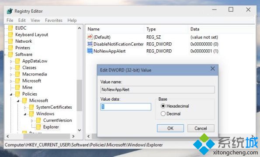The width and height of the screenshot is (260, 157).
Task: Select the Windows key in tree
Action: tap(45, 114)
